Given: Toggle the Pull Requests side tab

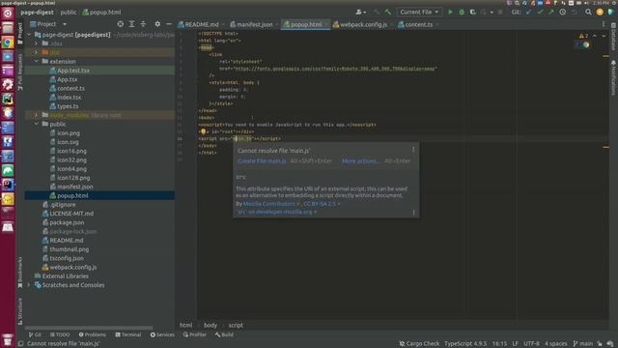Looking at the screenshot, I should [20, 72].
